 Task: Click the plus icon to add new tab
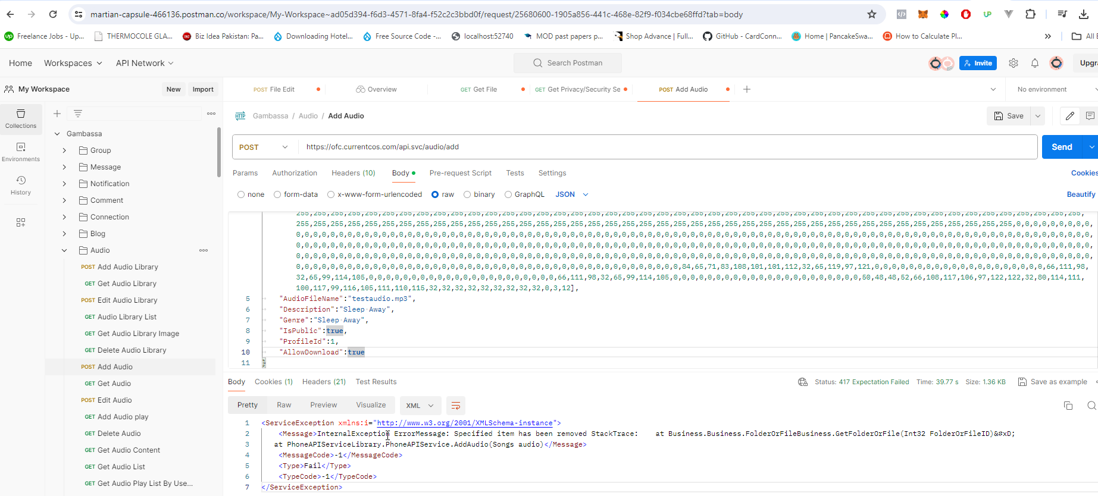click(747, 89)
